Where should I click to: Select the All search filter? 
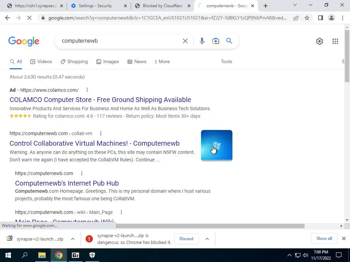tap(16, 62)
